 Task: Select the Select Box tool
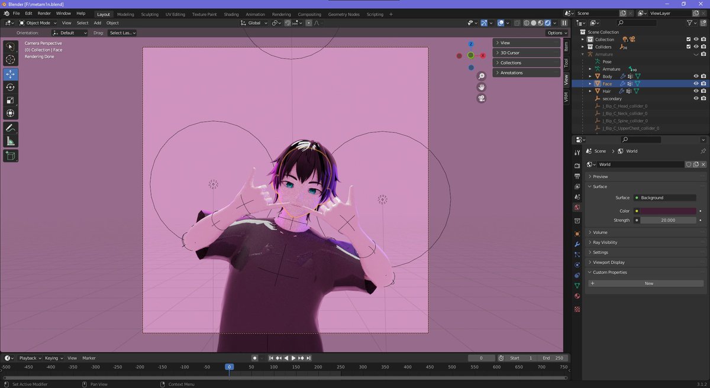coord(11,47)
